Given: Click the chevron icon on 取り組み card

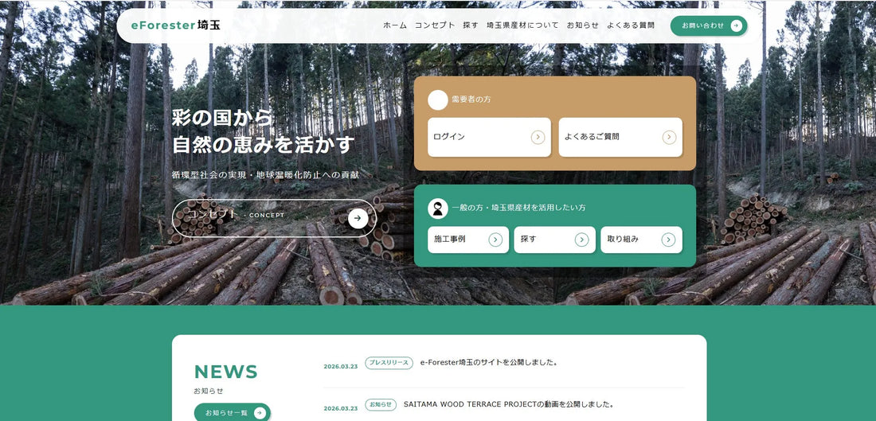Looking at the screenshot, I should (668, 240).
